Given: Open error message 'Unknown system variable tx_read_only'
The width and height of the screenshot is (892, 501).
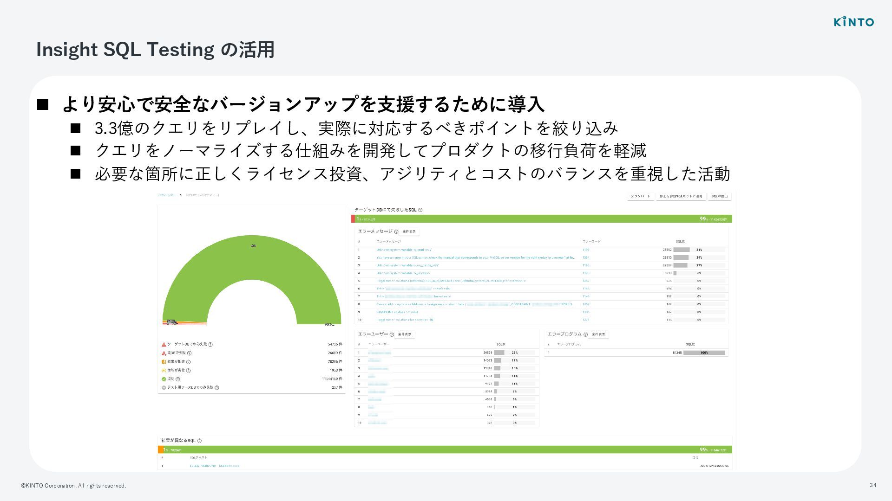Looking at the screenshot, I should point(404,250).
